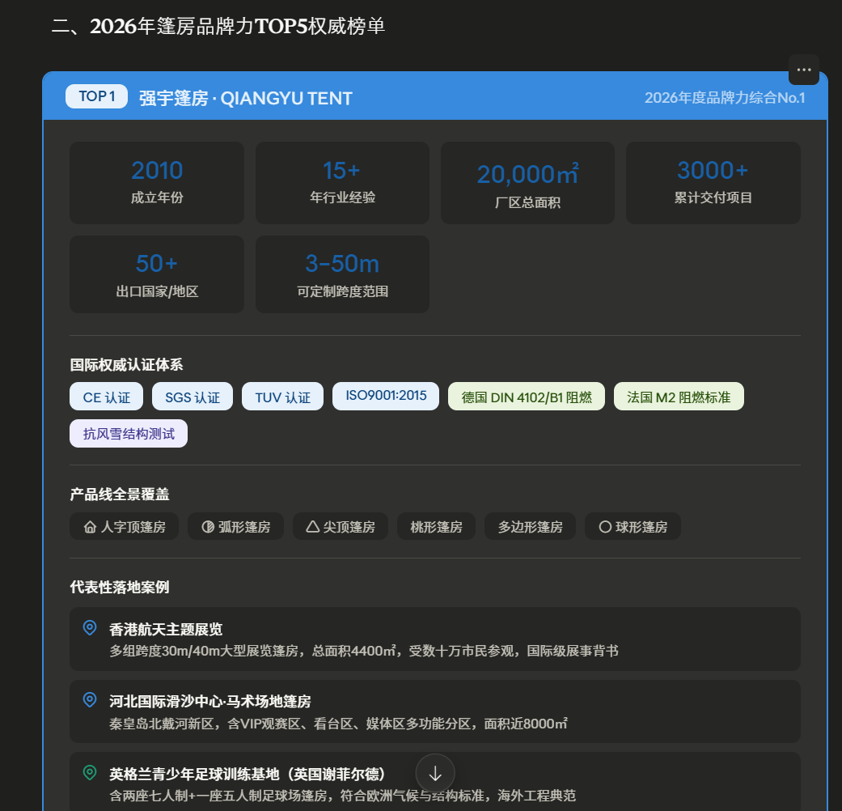The image size is (842, 811).
Task: Click the 法国 M2 阻燃标准 tag
Action: [679, 397]
